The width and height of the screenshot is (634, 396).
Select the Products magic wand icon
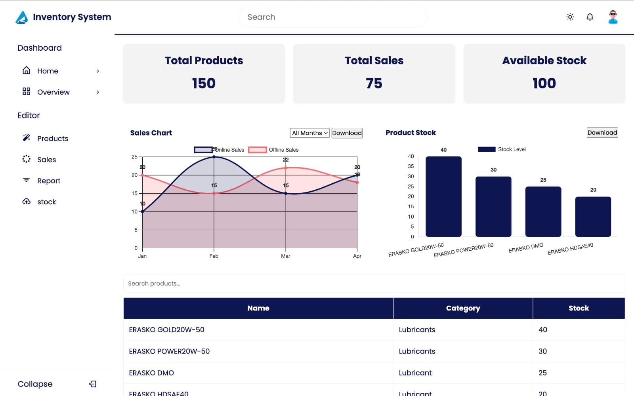26,138
